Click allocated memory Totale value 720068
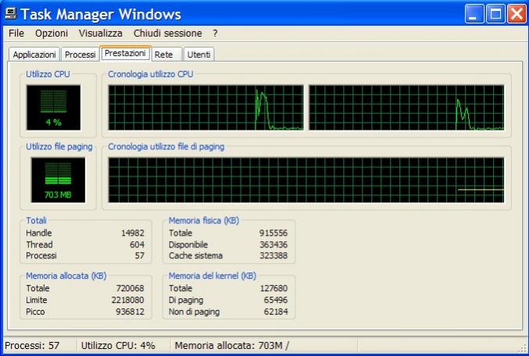This screenshot has width=529, height=356. (x=130, y=288)
